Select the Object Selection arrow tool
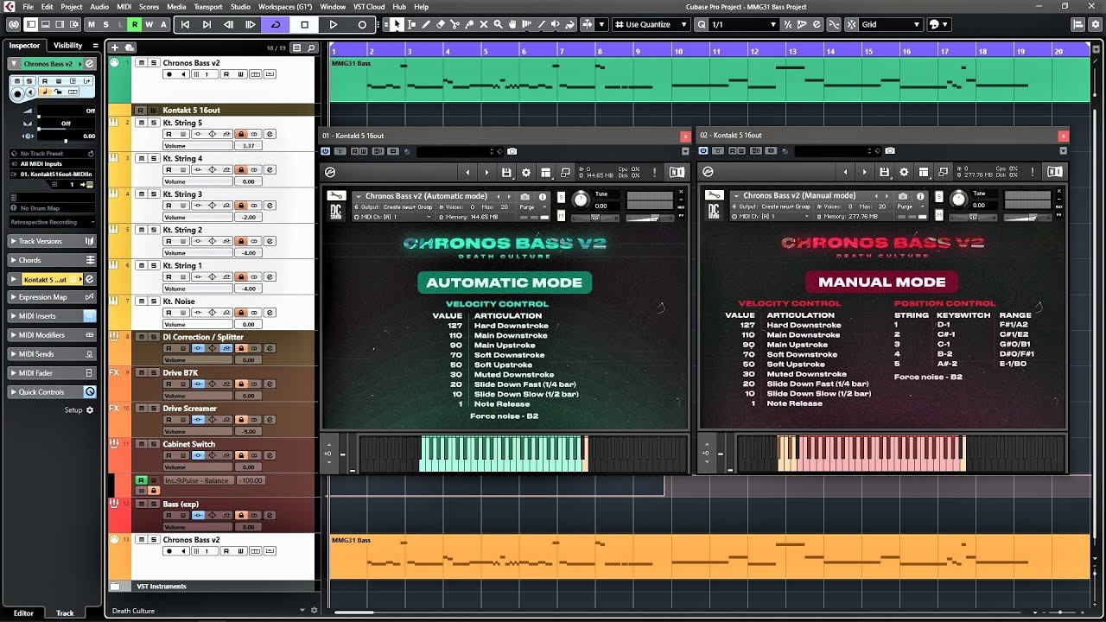 [396, 24]
